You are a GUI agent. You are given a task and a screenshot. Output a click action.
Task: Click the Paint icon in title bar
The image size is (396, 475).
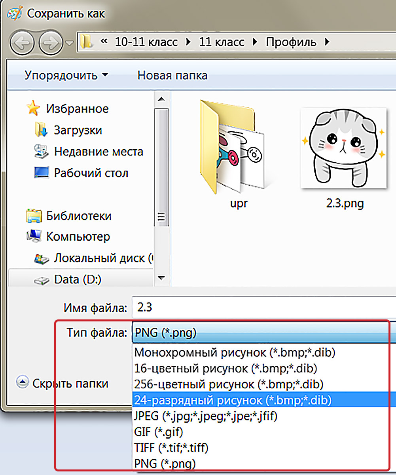coord(15,13)
